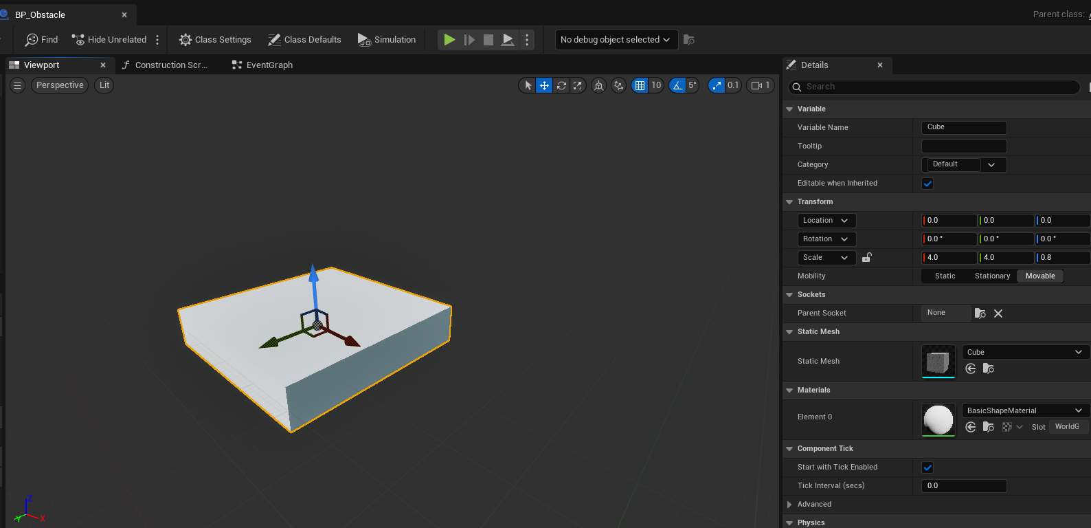Click the frame skip playback button

[x=469, y=40]
